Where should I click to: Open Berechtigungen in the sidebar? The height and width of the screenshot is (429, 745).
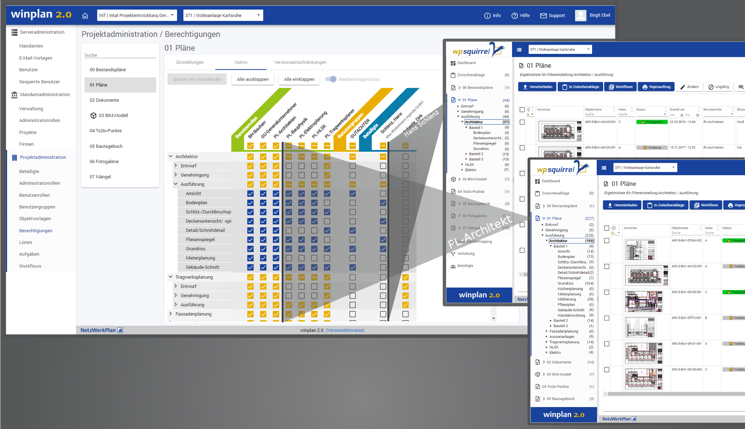coord(36,231)
